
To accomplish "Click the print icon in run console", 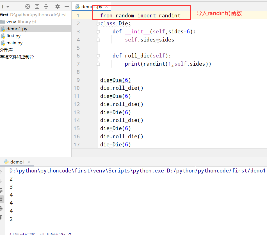I will click(1, 208).
